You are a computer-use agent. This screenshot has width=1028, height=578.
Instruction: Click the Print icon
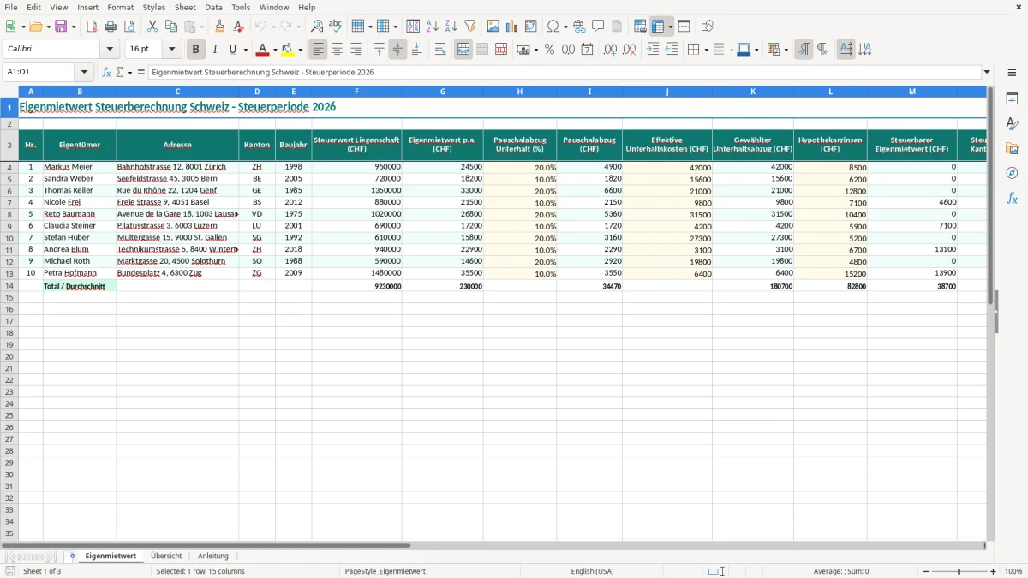(x=111, y=27)
